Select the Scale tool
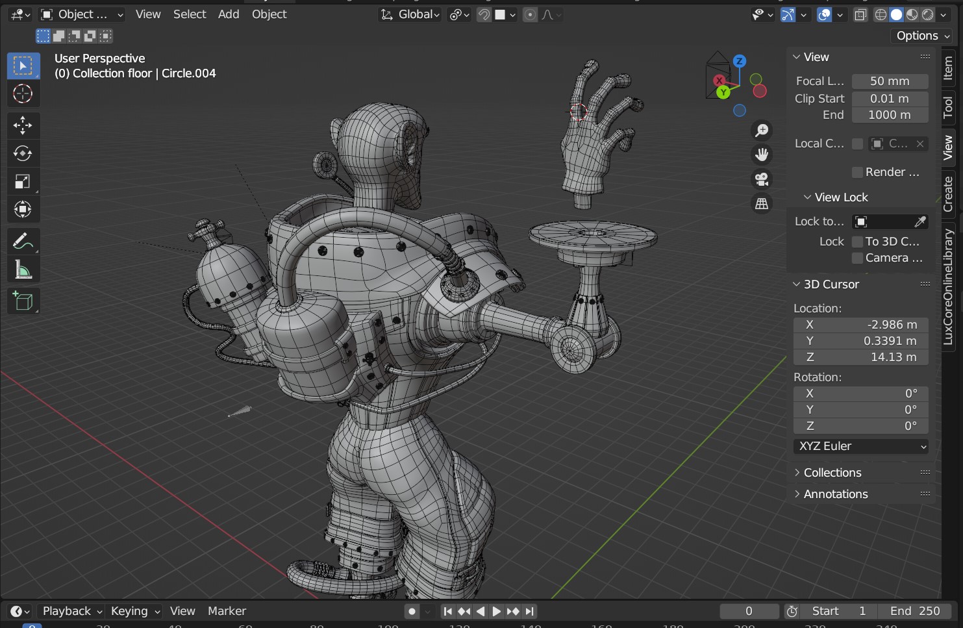Image resolution: width=963 pixels, height=628 pixels. click(x=23, y=181)
